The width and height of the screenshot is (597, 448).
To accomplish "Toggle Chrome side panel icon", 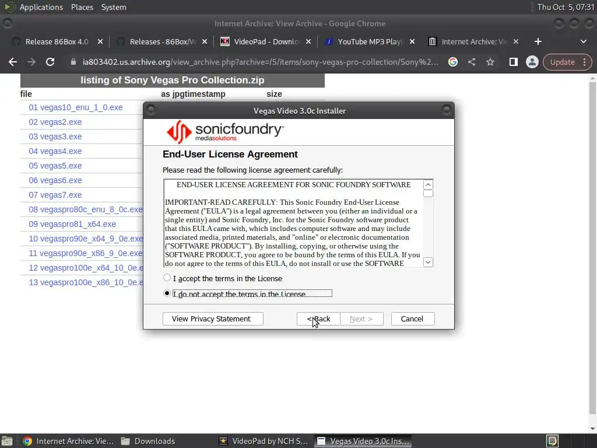I will point(513,62).
